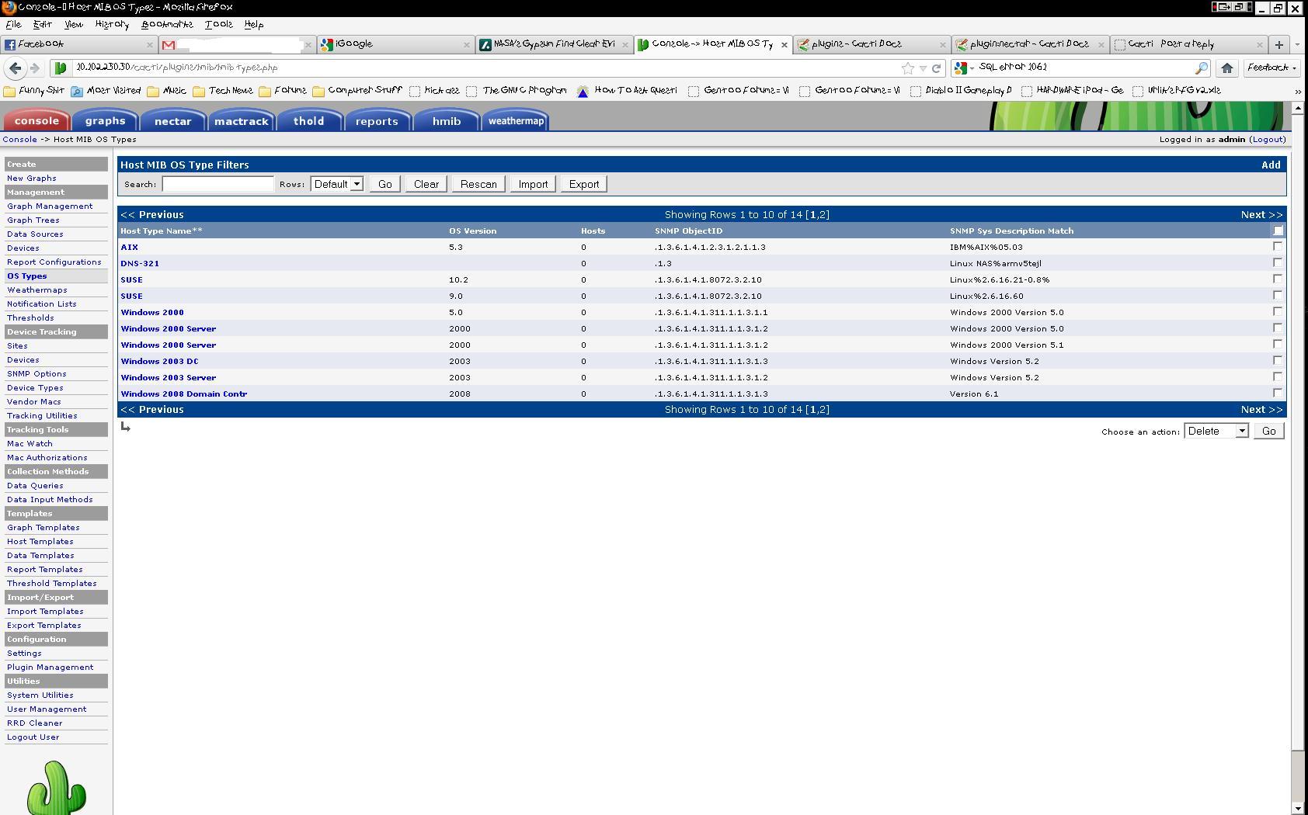Image resolution: width=1308 pixels, height=815 pixels.
Task: Check the DNS-321 row checkbox
Action: (1278, 262)
